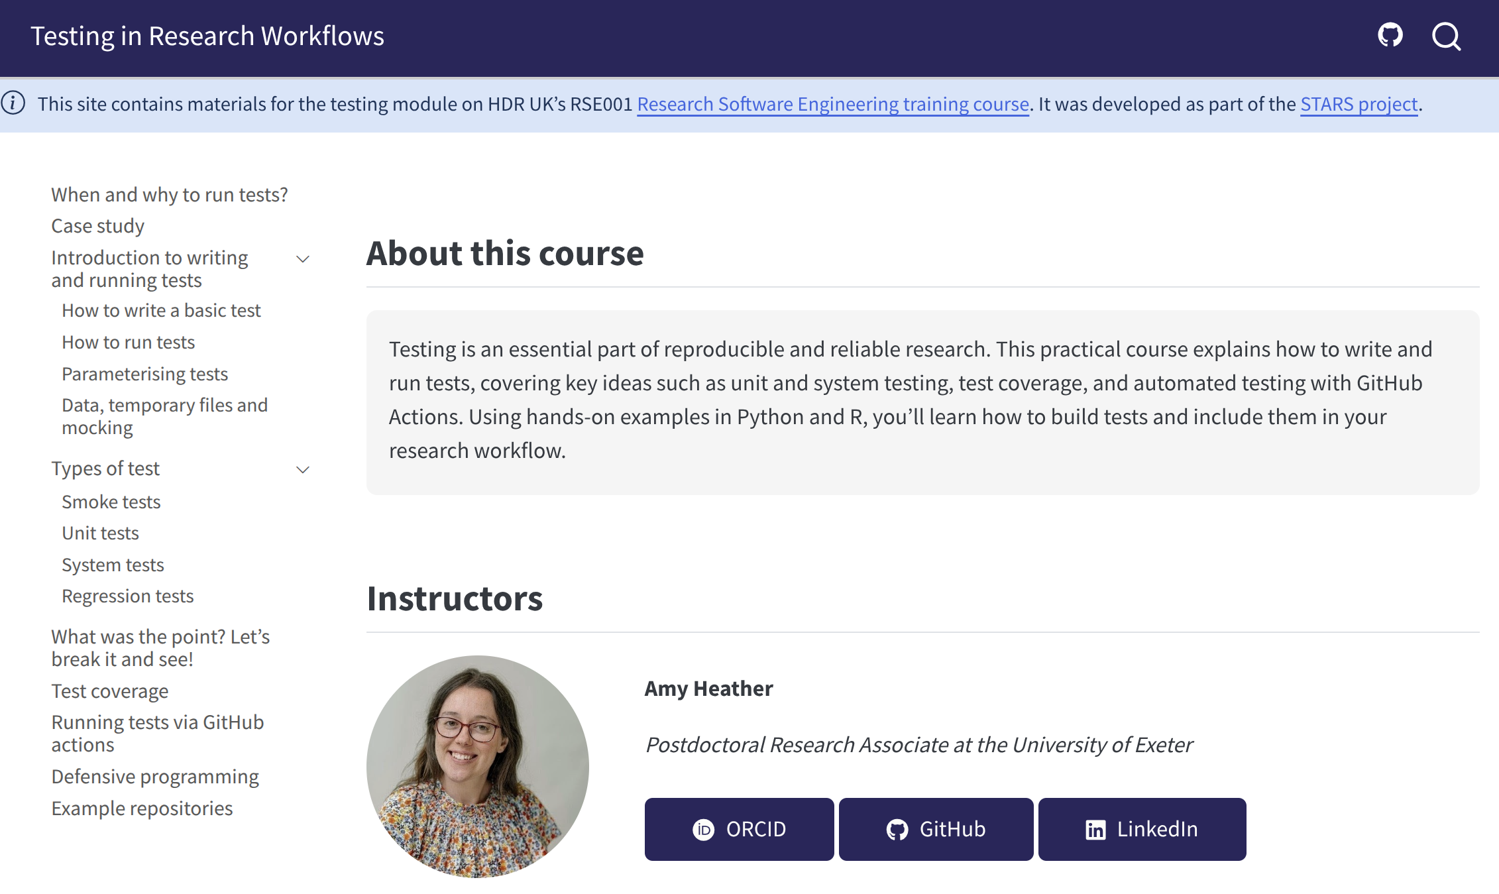Collapse the Introduction to writing tests section
Screen dimensions: 1499x894
[303, 259]
